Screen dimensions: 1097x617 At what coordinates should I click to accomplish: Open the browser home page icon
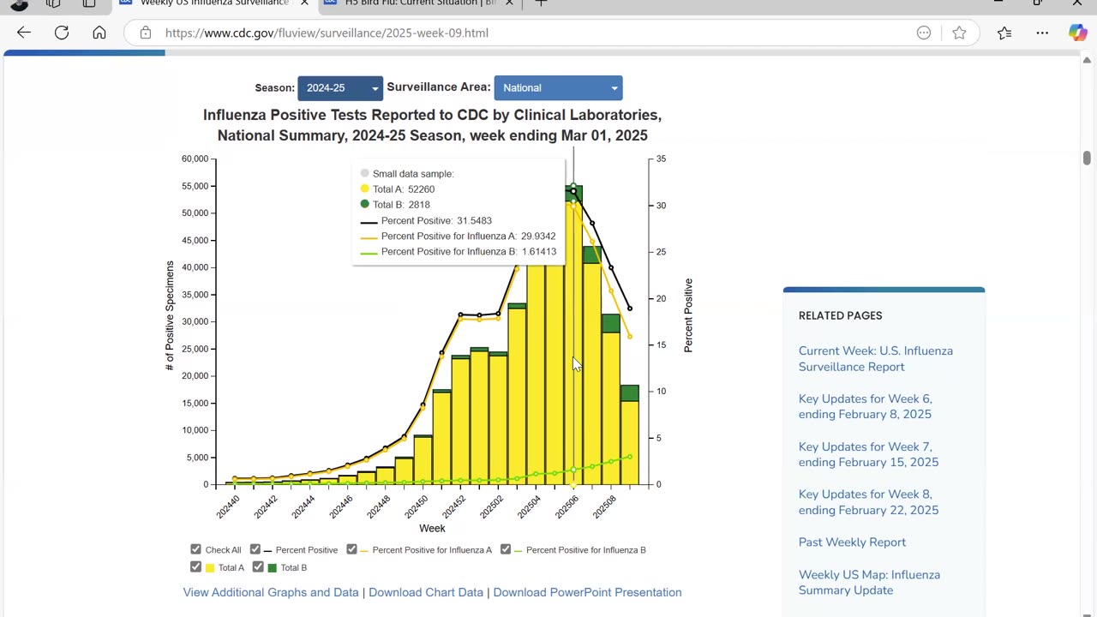(x=99, y=33)
